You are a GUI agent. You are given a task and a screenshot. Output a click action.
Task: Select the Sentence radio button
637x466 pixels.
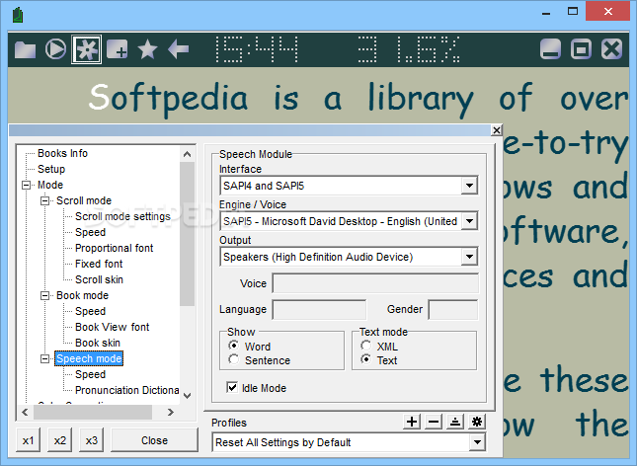click(x=234, y=359)
